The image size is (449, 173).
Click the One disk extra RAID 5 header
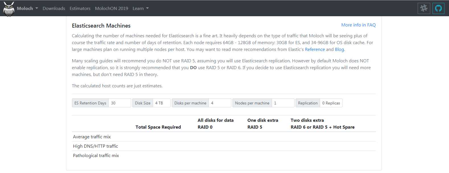point(263,124)
